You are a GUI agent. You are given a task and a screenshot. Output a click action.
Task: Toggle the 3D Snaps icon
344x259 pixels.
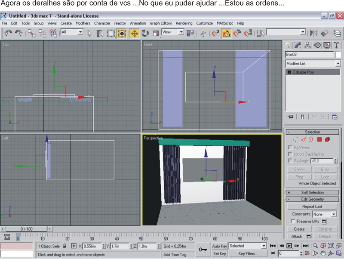(215, 34)
